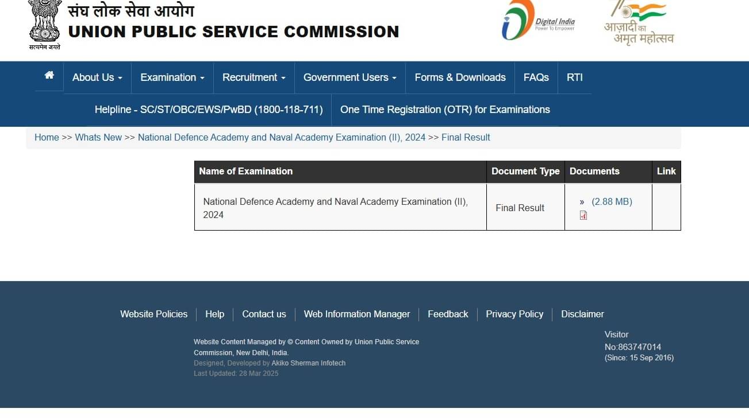Open the PDF icon for Final Result

(583, 215)
